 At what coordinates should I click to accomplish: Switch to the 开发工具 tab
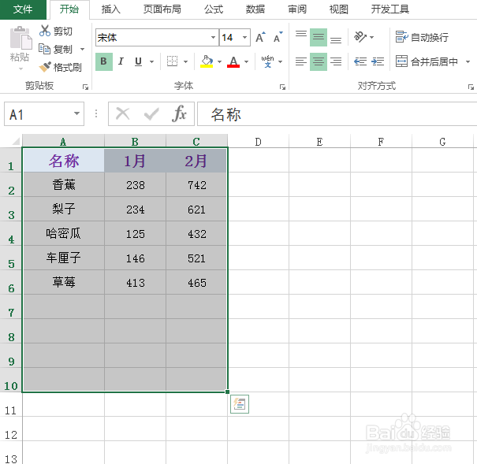390,9
